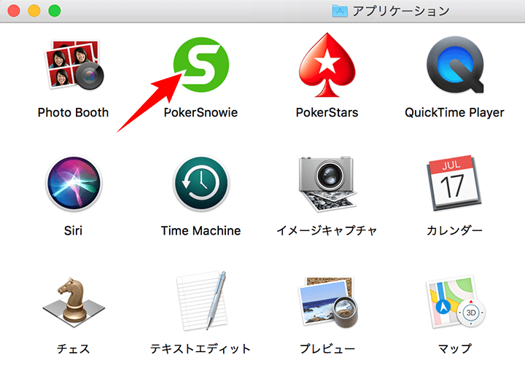The image size is (525, 368).
Task: Select the Siri app icon
Action: pos(74,183)
